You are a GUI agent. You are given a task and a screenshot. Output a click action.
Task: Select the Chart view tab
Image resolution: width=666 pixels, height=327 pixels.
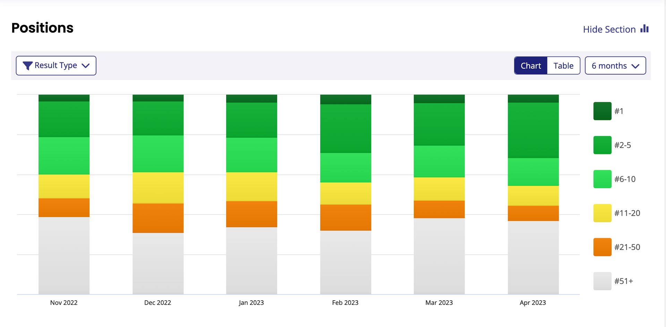click(531, 66)
